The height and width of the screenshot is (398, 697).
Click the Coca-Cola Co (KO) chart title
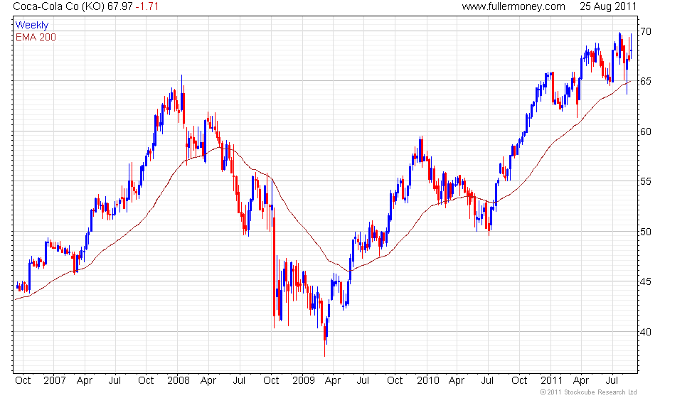point(59,6)
